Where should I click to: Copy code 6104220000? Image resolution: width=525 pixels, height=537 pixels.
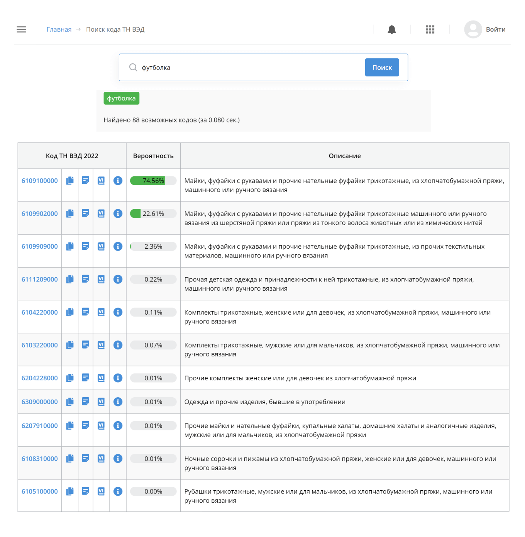click(x=70, y=312)
